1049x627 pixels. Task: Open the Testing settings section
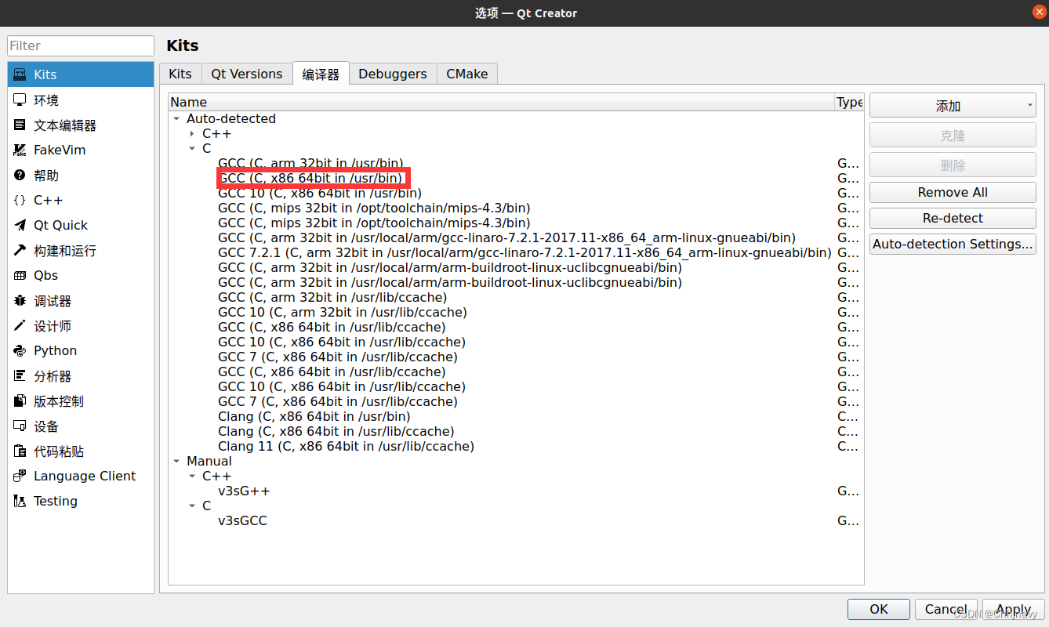tap(55, 501)
